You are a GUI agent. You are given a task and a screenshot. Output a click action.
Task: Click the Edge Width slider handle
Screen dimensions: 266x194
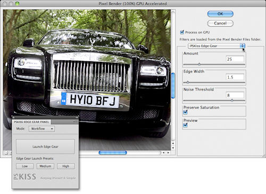coord(188,82)
